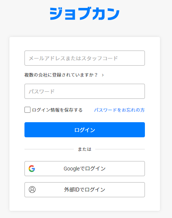Expand the chevron after 複数の会社に登録されていますか？
The width and height of the screenshot is (172, 218).
pos(103,75)
